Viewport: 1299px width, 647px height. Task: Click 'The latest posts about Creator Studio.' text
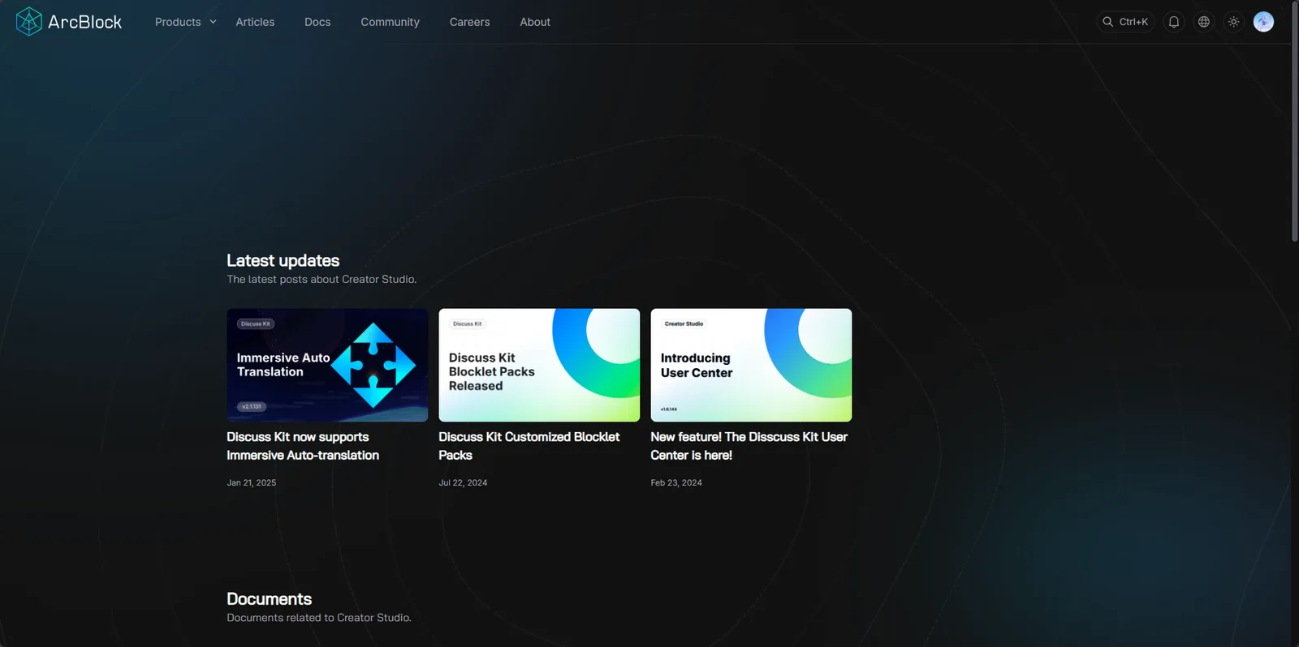click(322, 279)
